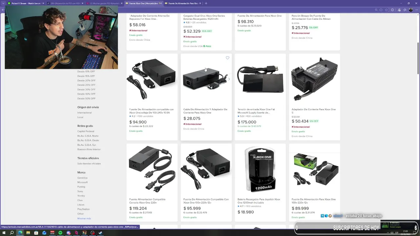
Task: Add the $28.075 cable adapter to favorites
Action: click(x=227, y=58)
